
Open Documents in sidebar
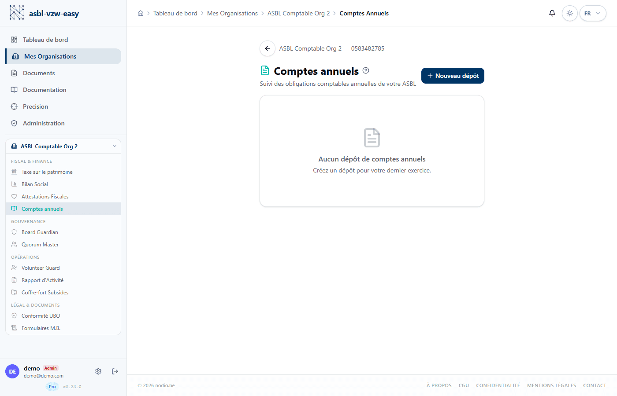[63, 73]
